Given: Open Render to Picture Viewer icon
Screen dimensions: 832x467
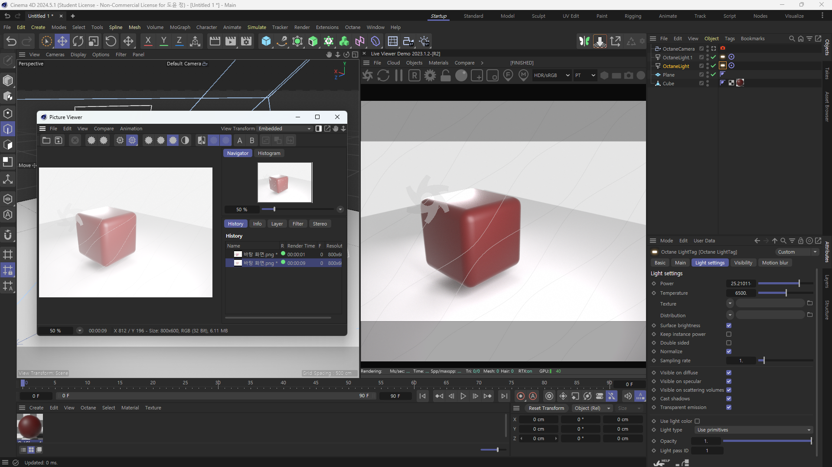Looking at the screenshot, I should tap(231, 41).
